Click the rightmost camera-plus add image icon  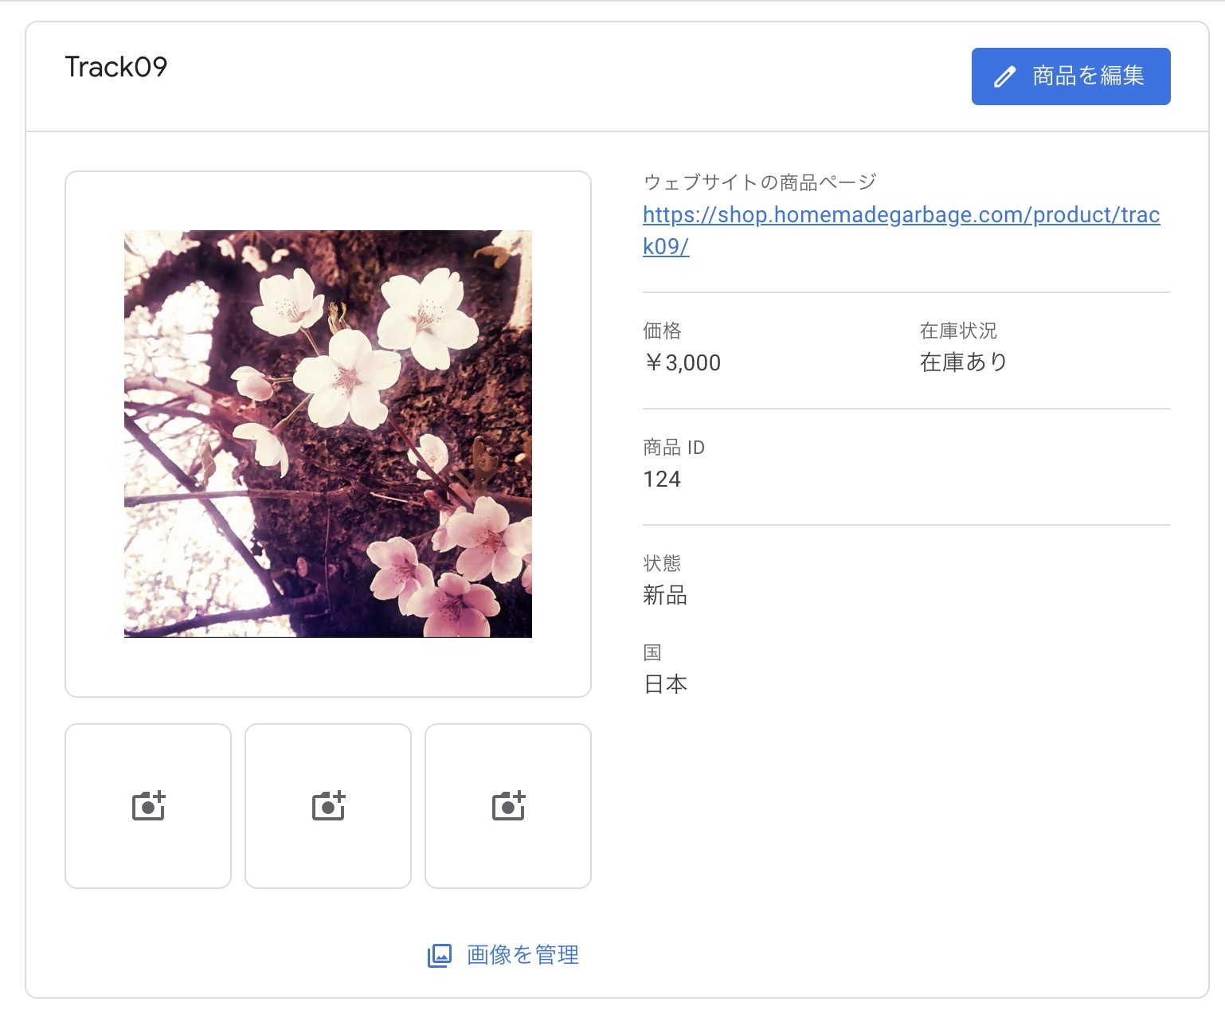click(507, 805)
